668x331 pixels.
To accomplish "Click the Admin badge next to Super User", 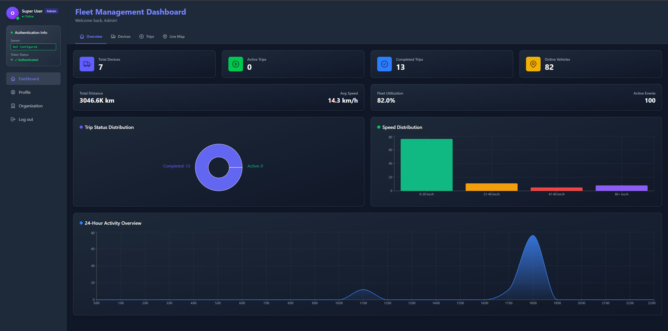I will [x=51, y=11].
